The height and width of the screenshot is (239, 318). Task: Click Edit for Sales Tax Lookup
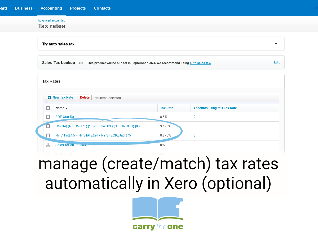(277, 62)
